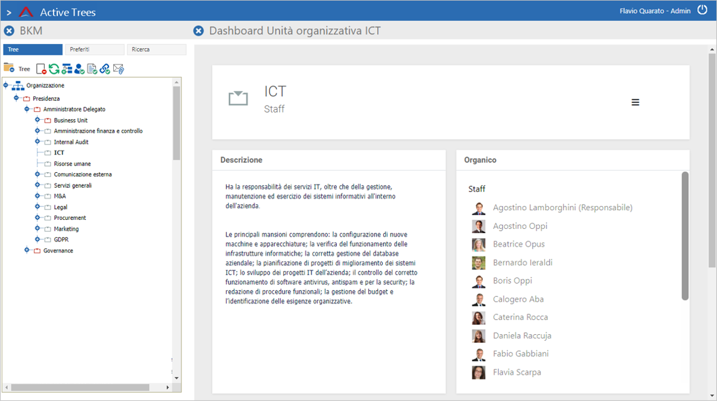Expand the Governance node

point(27,250)
